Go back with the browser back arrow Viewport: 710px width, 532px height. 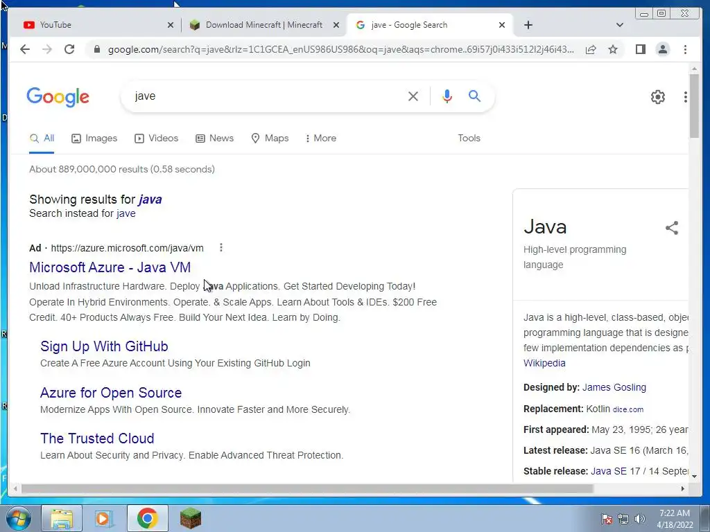(x=25, y=49)
